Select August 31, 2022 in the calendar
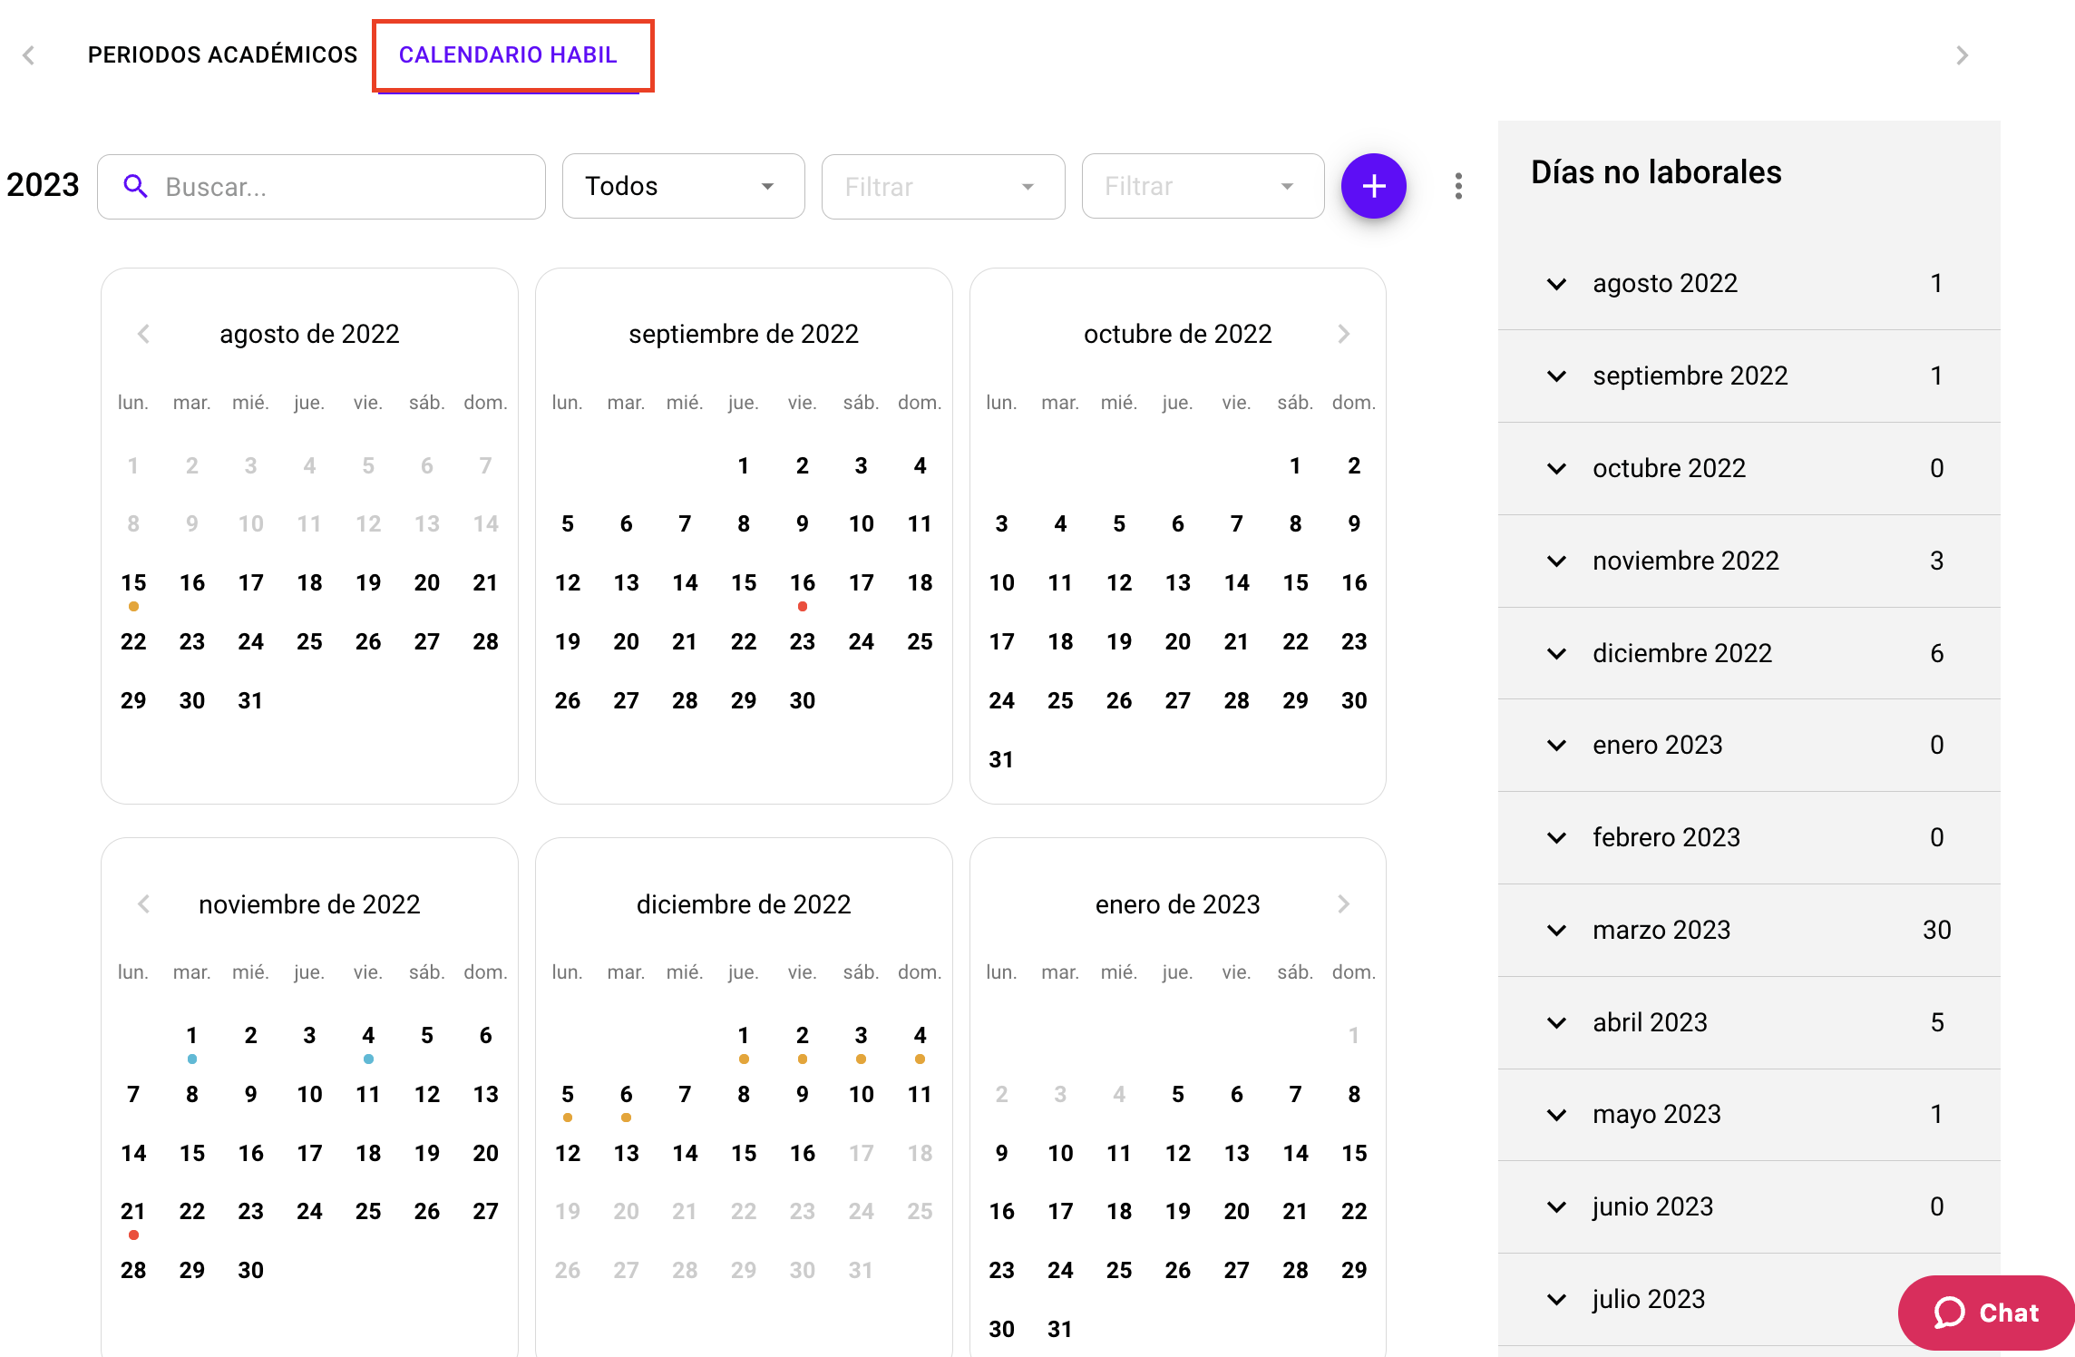2075x1357 pixels. (250, 700)
